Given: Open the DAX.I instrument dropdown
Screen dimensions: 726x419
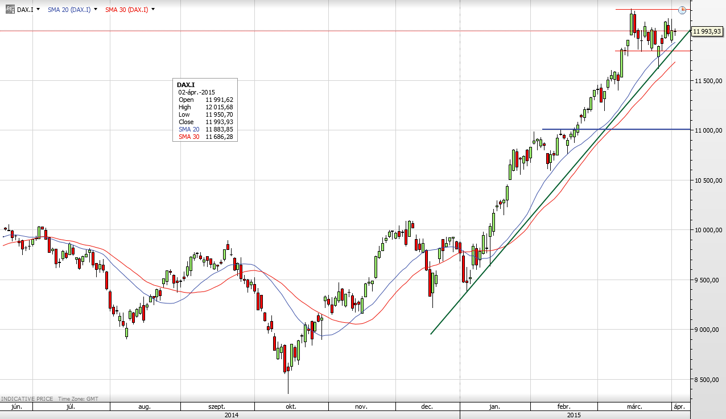Looking at the screenshot, I should point(38,10).
